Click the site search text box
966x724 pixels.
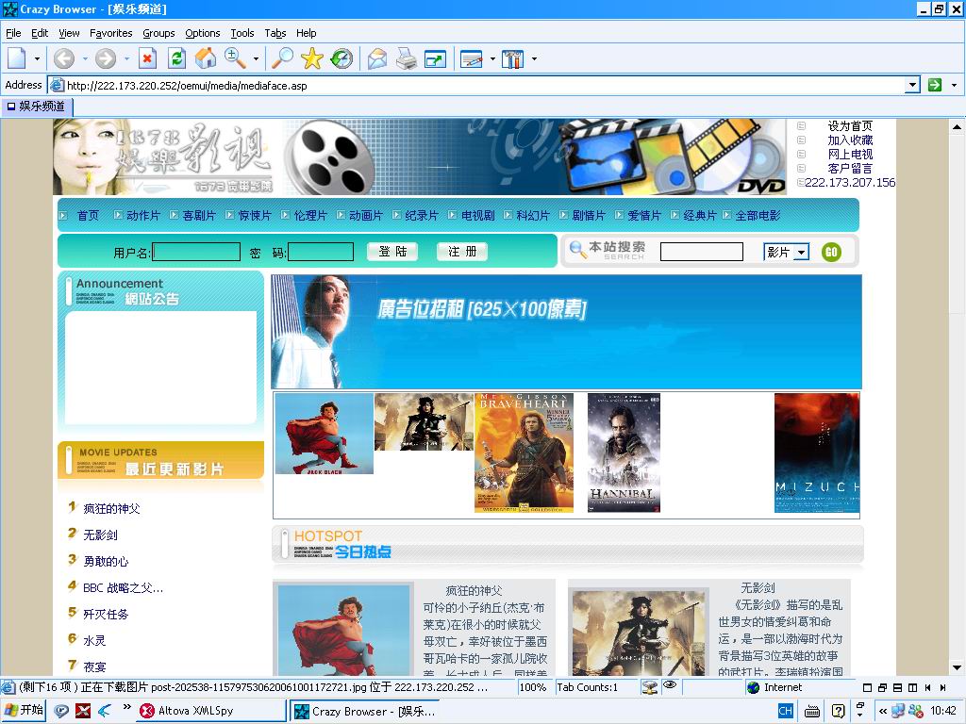[702, 252]
